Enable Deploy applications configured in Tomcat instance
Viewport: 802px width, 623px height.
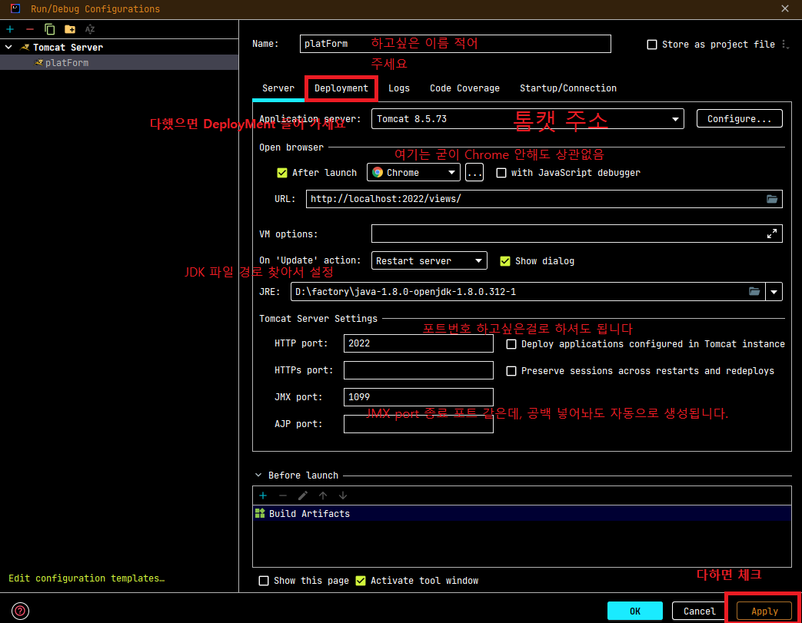click(x=511, y=344)
